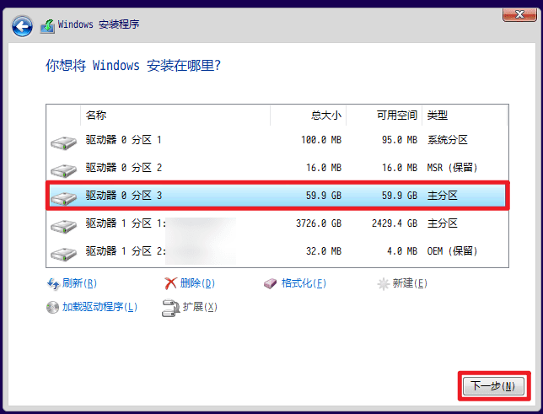The height and width of the screenshot is (414, 543).
Task: Click the drive icon for 驱动器 0 分区 2
Action: click(x=63, y=170)
